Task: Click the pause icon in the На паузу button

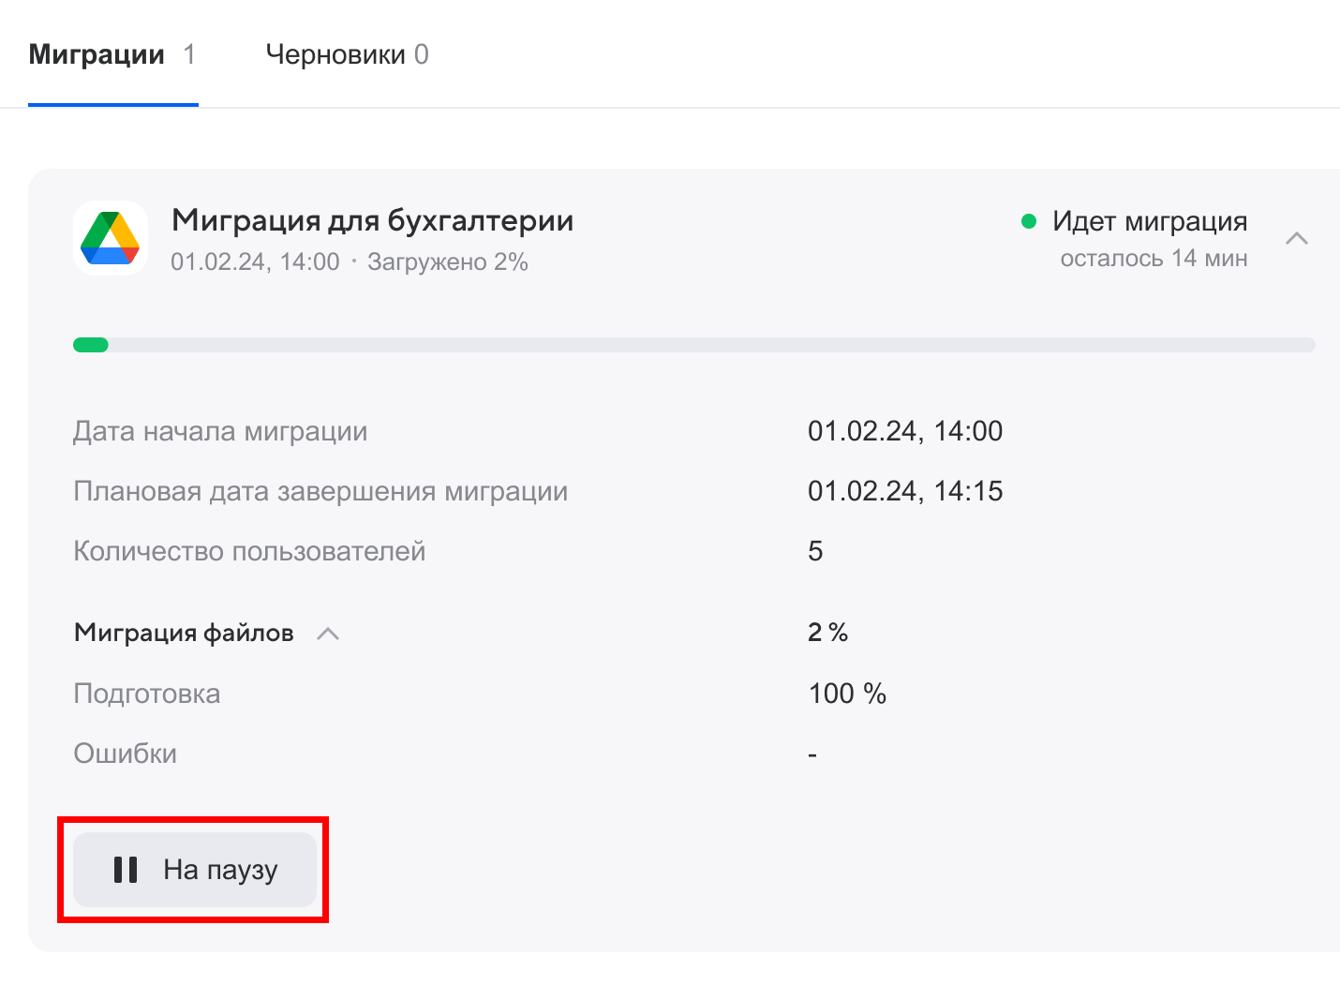Action: (x=126, y=870)
